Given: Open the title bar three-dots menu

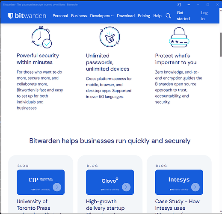Looking at the screenshot, I should coord(188,5).
